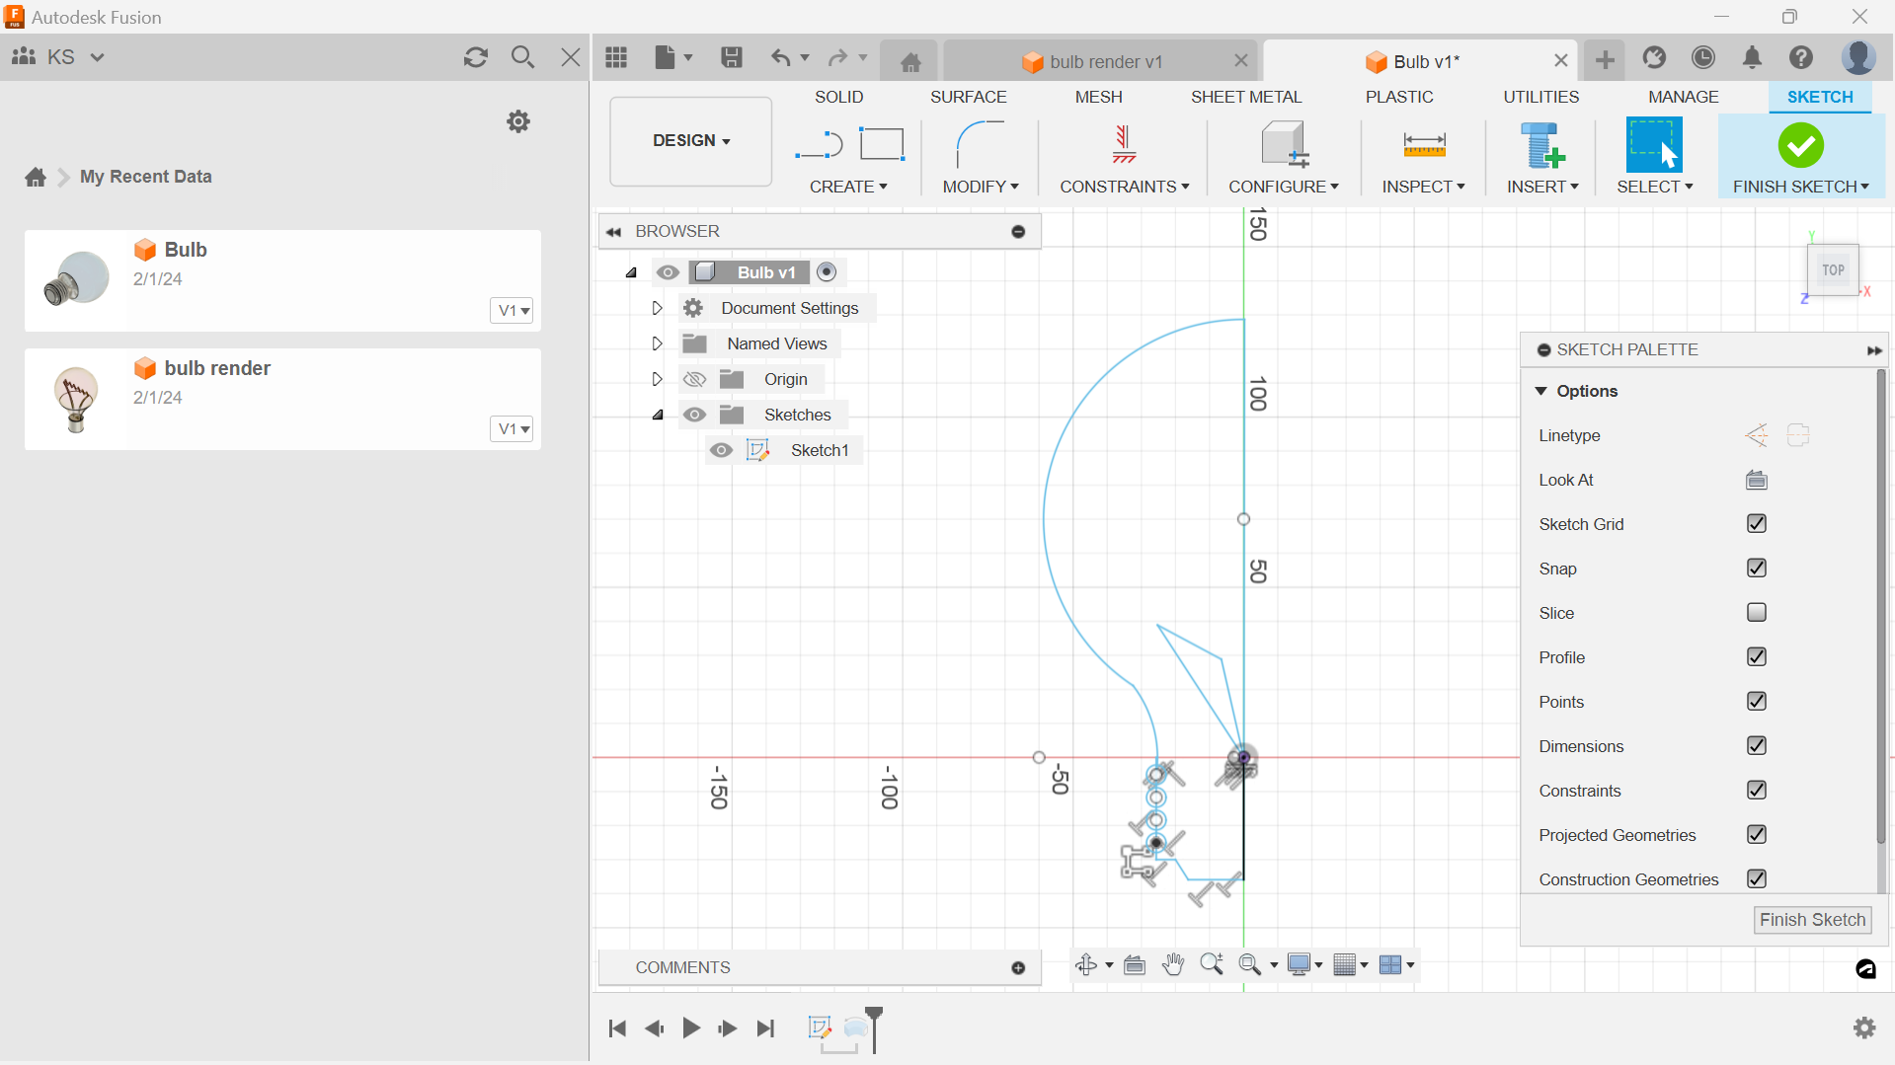This screenshot has width=1895, height=1065.
Task: Switch to the SOLID tab
Action: pos(839,97)
